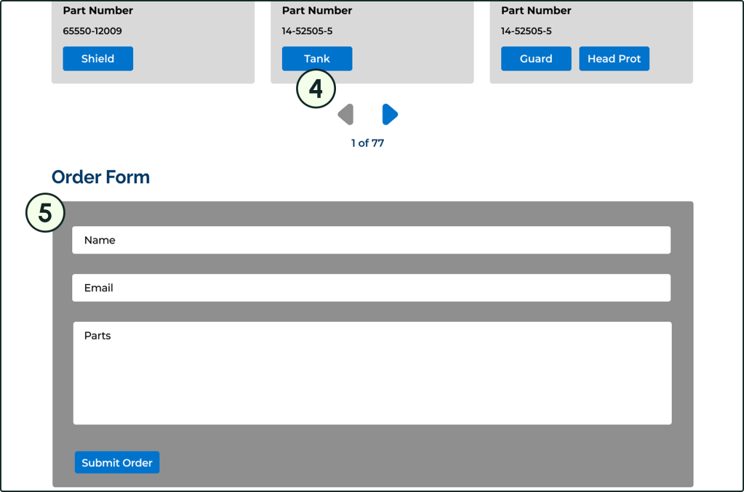The image size is (744, 492).
Task: Click the part number above the Tank button
Action: [x=307, y=31]
